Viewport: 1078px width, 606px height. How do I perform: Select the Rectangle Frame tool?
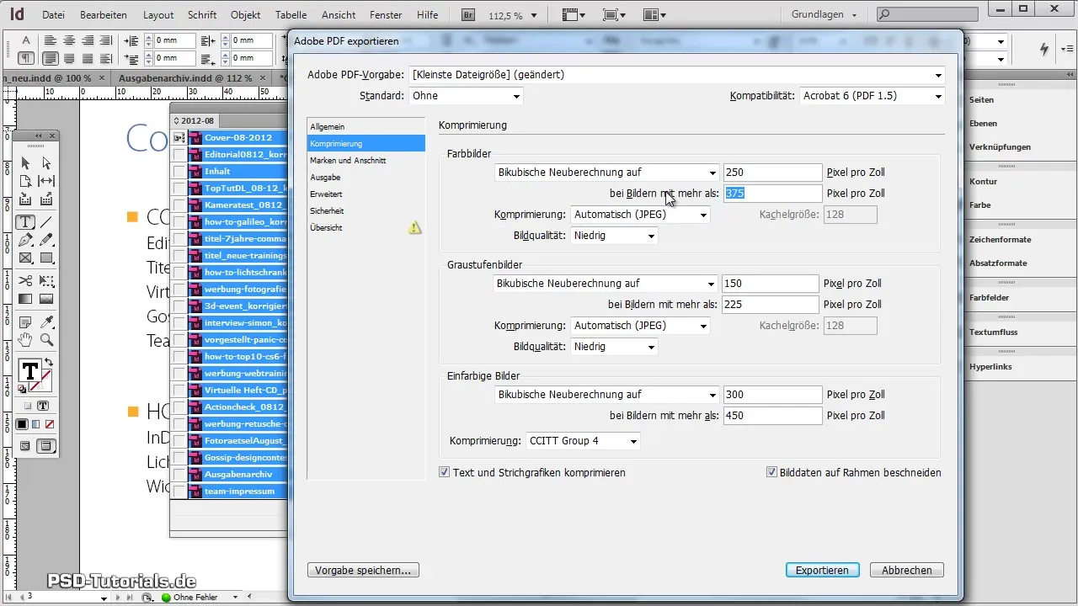[25, 258]
